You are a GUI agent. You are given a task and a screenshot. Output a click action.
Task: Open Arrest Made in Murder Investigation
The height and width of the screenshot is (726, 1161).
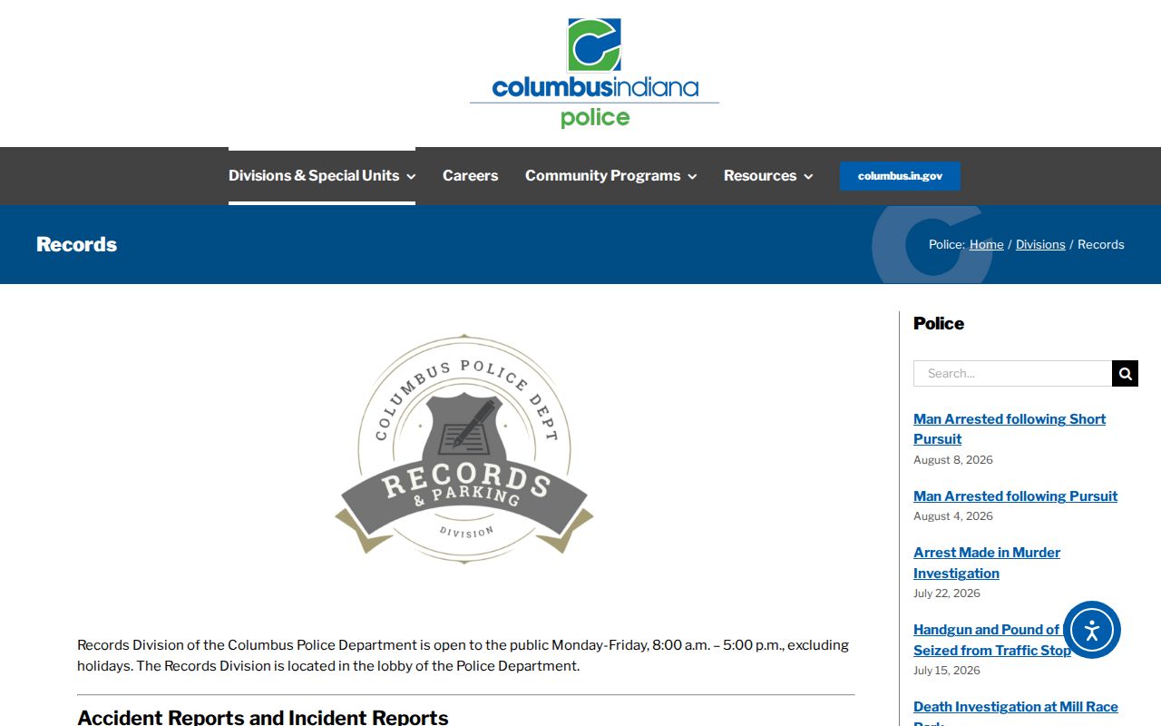pos(987,563)
